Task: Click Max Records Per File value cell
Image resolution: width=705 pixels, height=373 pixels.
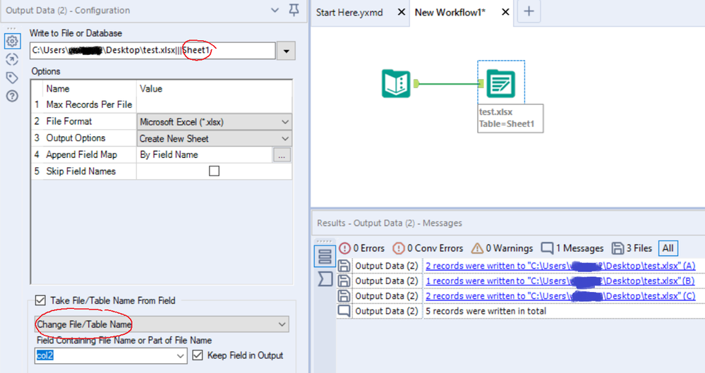Action: (x=214, y=104)
